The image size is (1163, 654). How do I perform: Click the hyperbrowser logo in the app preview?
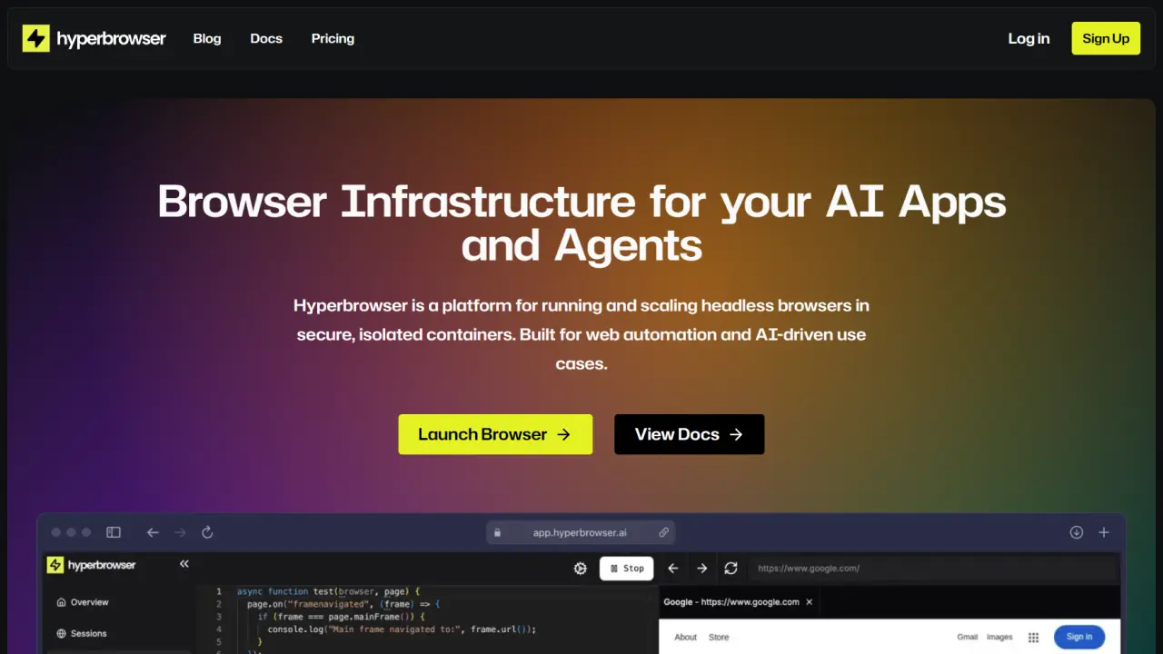point(91,565)
